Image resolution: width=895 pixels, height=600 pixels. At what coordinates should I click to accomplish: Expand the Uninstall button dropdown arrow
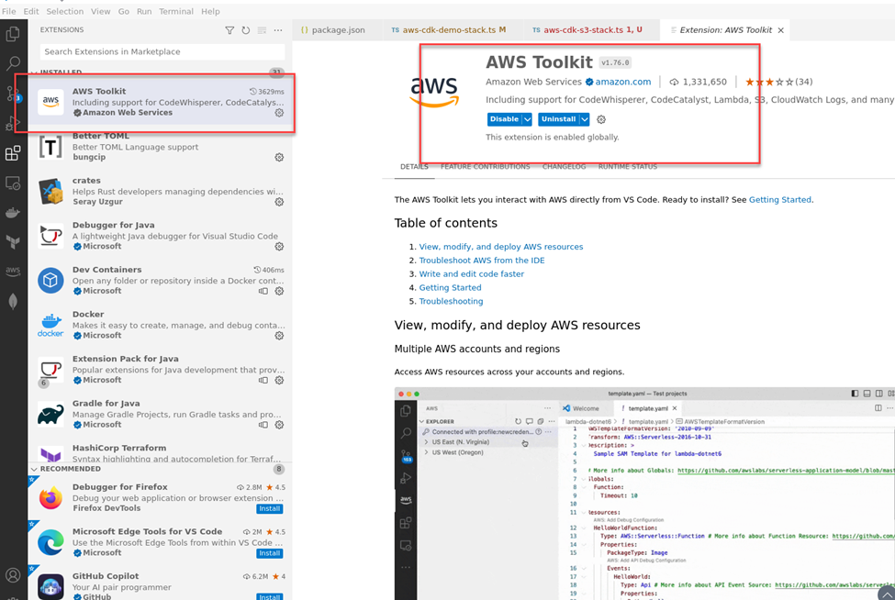click(585, 119)
